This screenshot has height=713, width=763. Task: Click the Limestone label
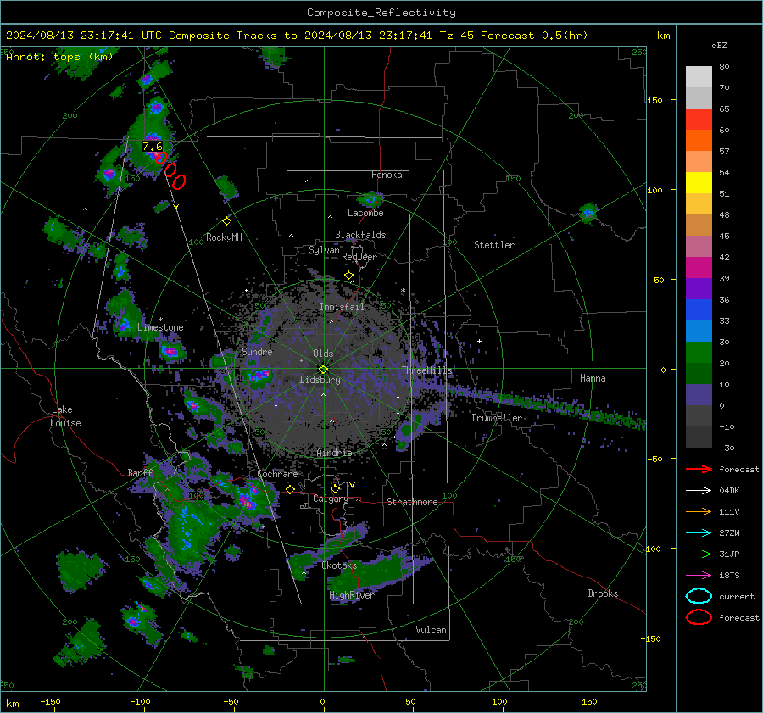160,327
